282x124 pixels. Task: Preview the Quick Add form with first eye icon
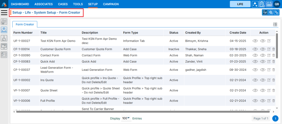(x=255, y=62)
